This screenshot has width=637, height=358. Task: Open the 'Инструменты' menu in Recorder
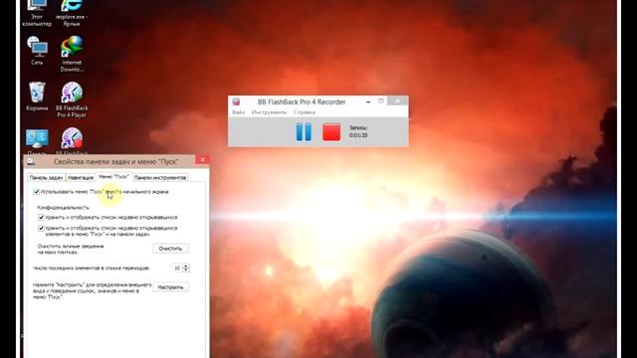pos(269,112)
